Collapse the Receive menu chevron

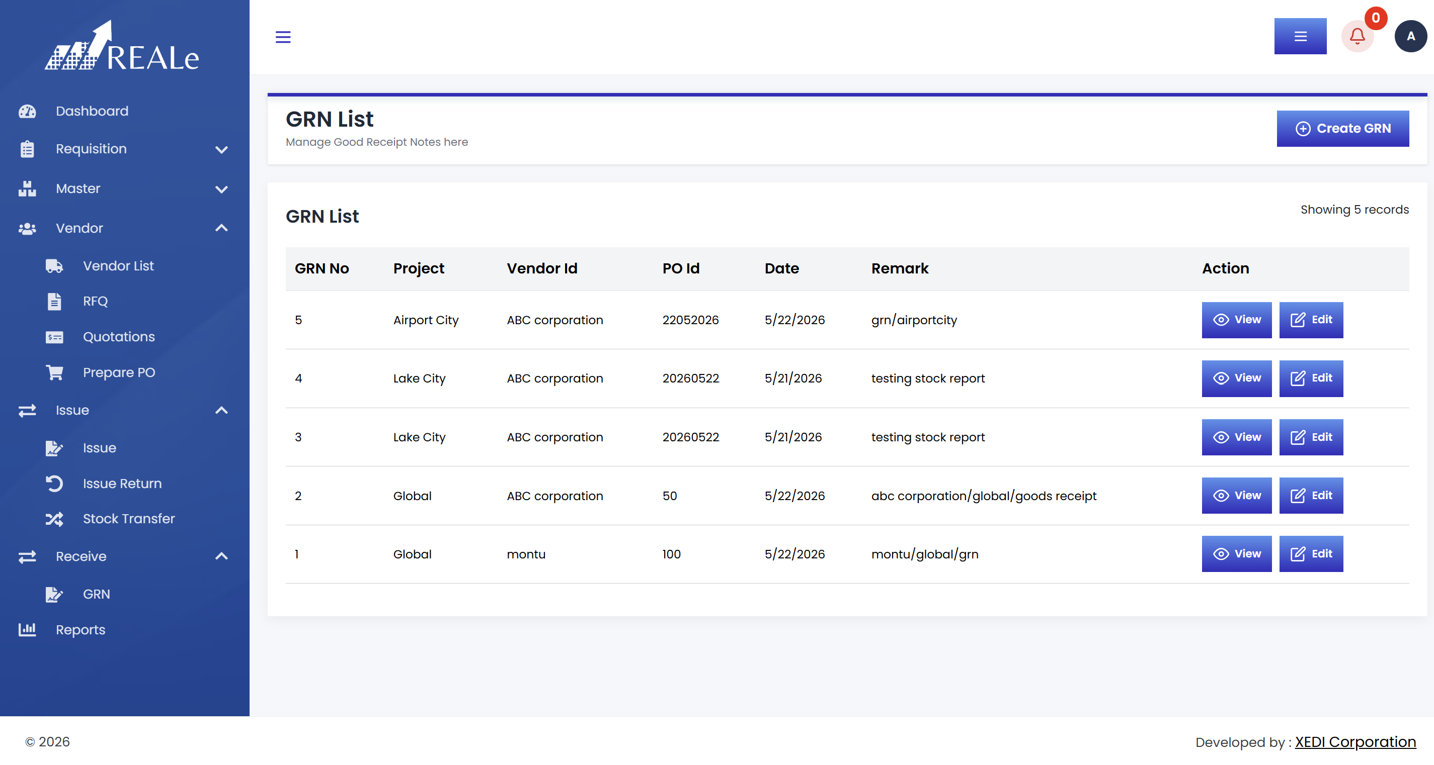221,556
